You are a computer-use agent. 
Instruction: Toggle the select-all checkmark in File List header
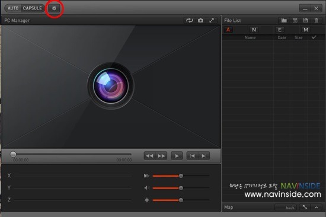tap(314, 37)
